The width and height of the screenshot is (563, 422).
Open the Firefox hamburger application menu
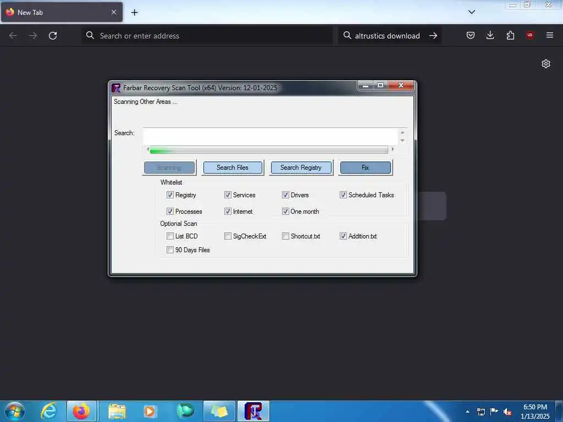550,35
